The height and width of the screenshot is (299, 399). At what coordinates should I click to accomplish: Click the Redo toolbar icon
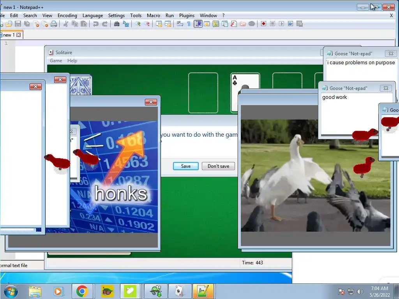point(104,24)
